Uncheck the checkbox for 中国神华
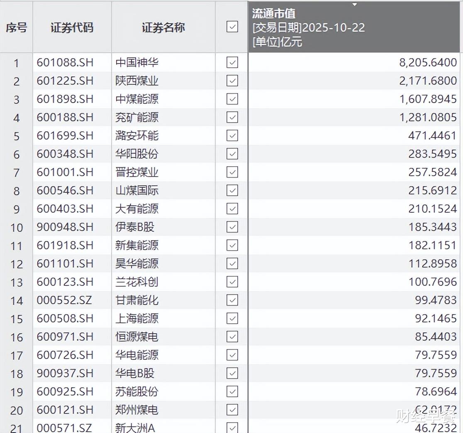 232,62
